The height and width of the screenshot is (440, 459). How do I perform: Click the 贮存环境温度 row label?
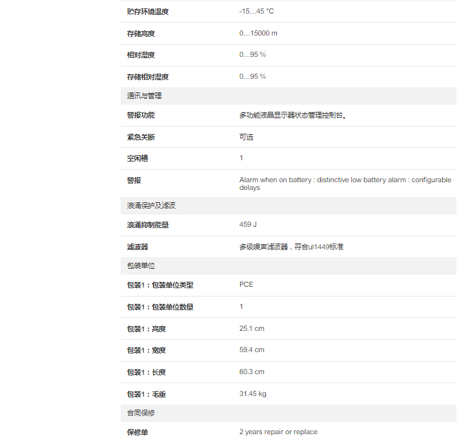tap(148, 12)
